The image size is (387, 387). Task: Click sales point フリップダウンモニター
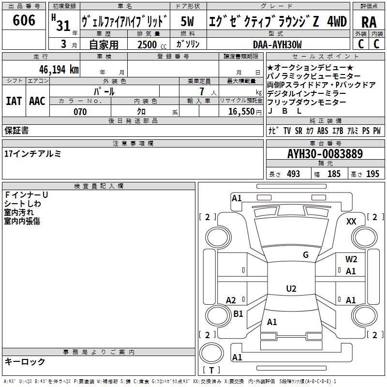(307, 102)
